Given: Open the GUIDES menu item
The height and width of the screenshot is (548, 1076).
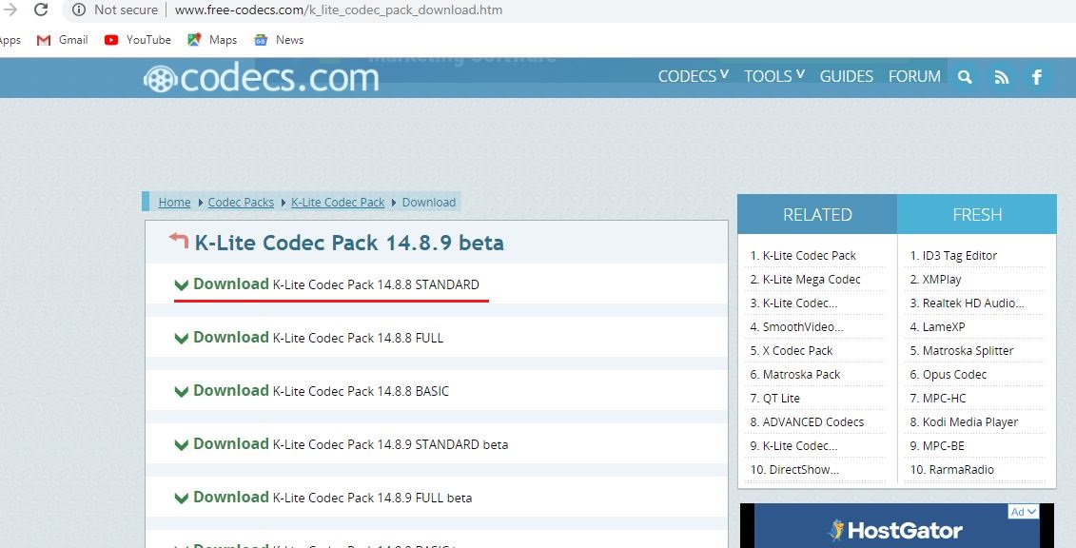Looking at the screenshot, I should coord(846,76).
